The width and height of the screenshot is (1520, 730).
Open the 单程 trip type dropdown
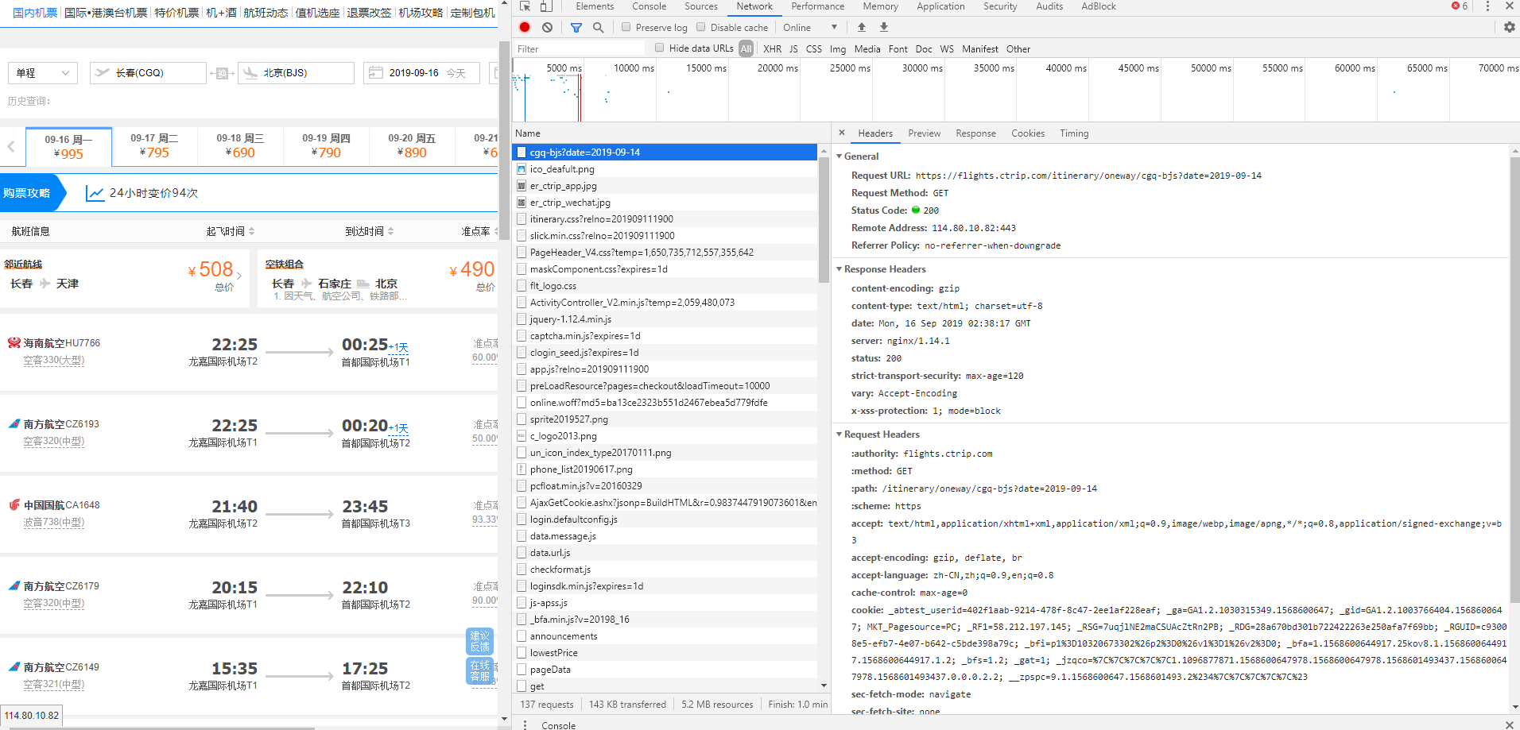43,73
